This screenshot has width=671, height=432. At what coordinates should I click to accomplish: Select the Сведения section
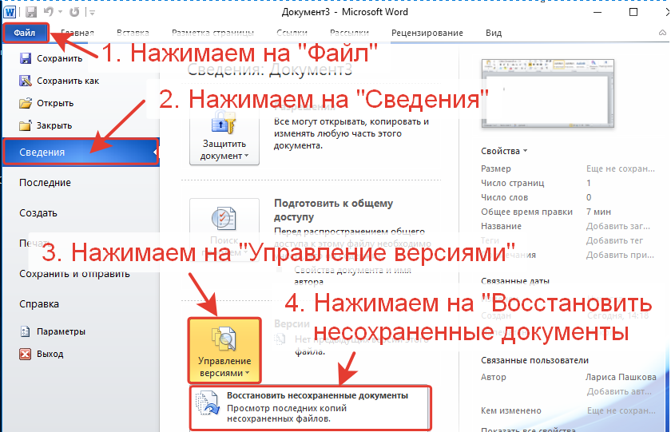pyautogui.click(x=81, y=152)
